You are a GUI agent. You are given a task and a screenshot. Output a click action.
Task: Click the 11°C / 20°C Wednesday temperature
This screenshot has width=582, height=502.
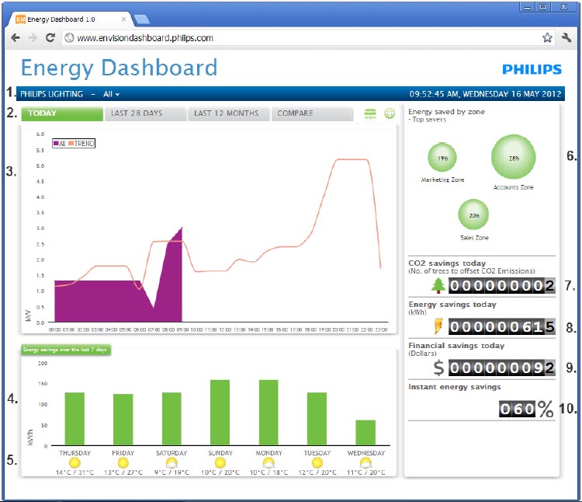[x=365, y=472]
